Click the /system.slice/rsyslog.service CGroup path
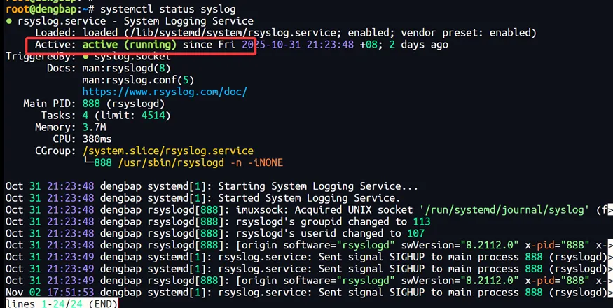Viewport: 613px width, 308px height. 167,150
